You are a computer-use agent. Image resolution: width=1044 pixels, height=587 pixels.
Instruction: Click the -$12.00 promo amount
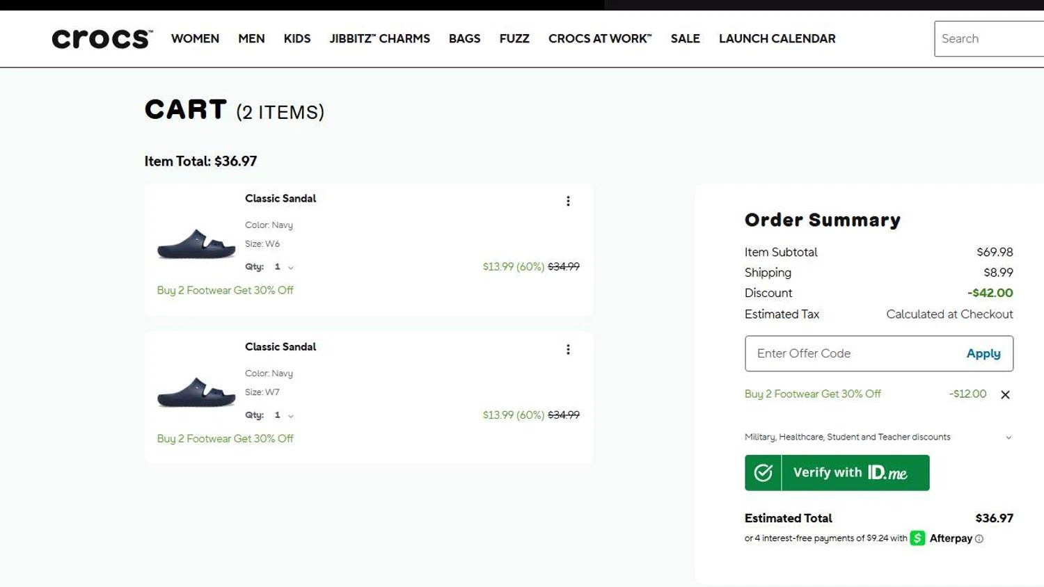click(967, 394)
